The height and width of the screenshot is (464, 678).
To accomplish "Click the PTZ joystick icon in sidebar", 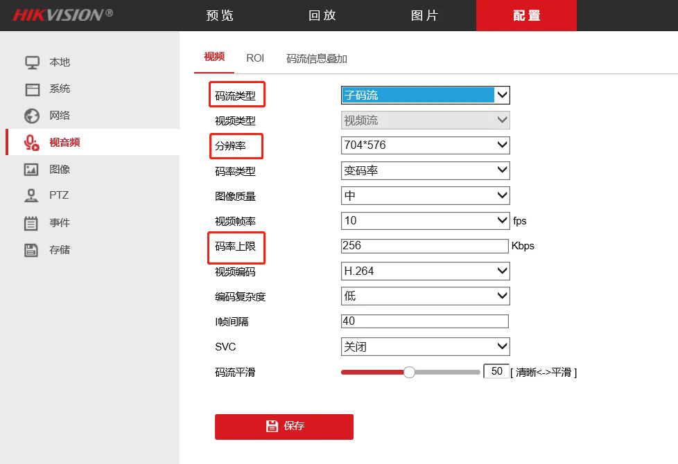I will pyautogui.click(x=32, y=196).
